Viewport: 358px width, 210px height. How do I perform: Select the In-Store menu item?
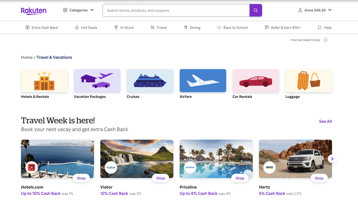click(124, 27)
